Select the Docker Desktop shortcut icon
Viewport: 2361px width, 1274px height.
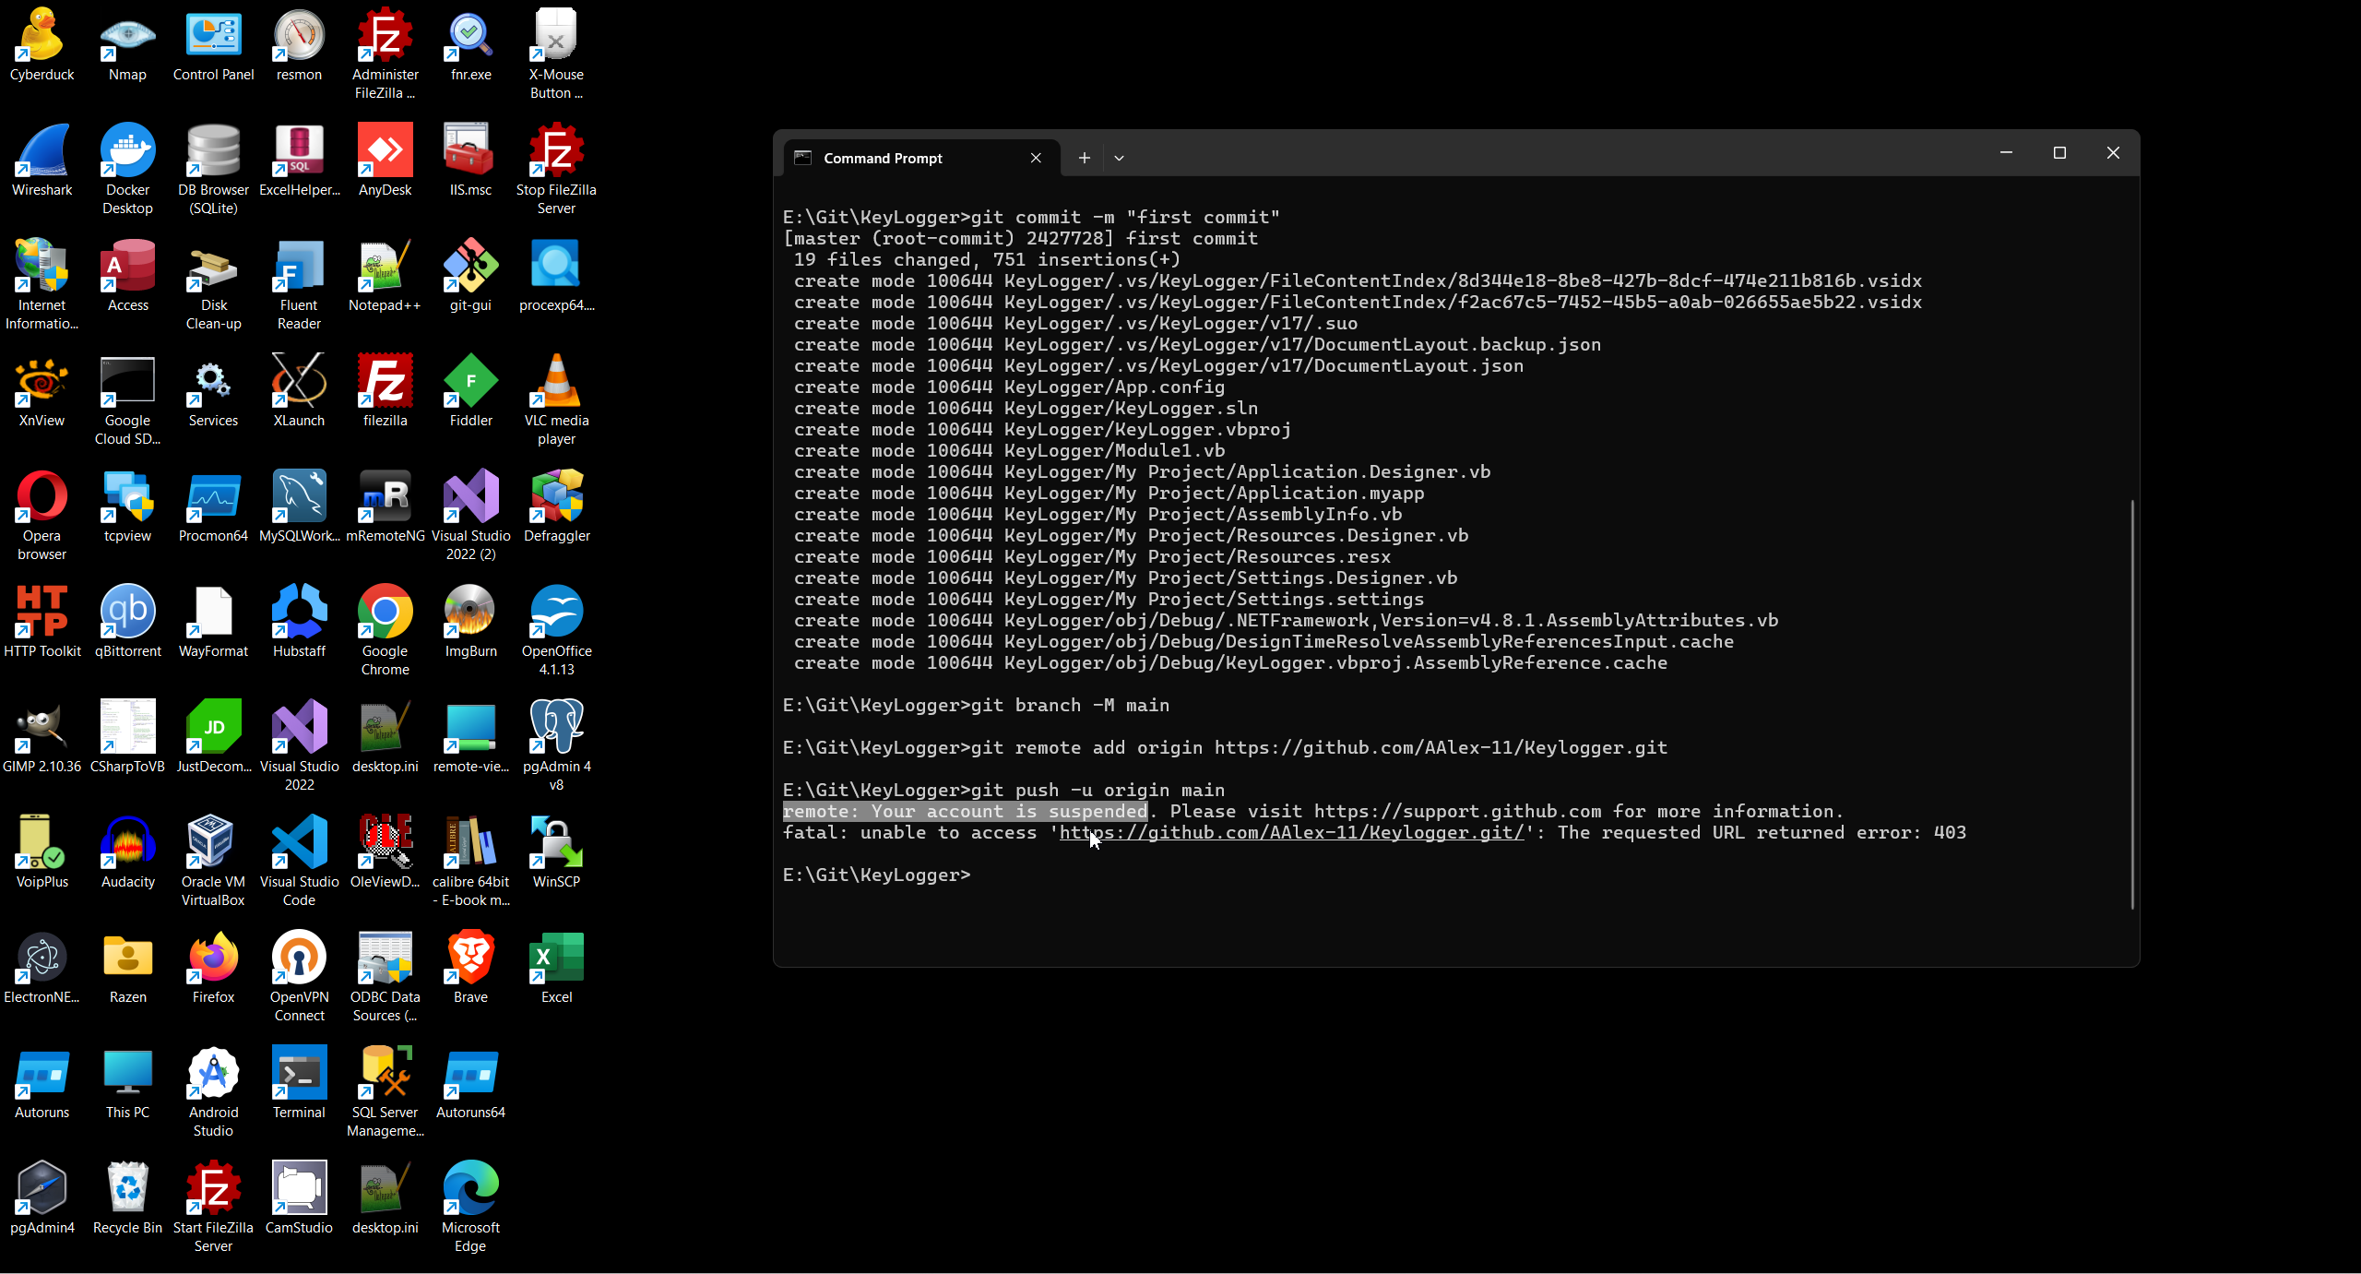tap(127, 151)
